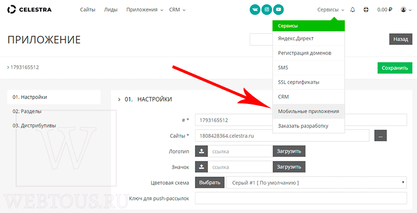The height and width of the screenshot is (213, 417).
Task: Expand the Приложения dropdown menu
Action: pos(145,10)
